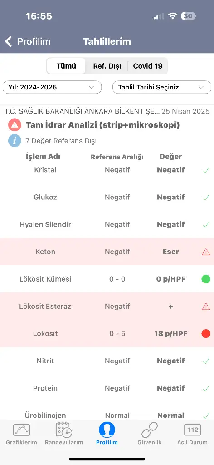Open the Tam İdrar Analizi test title
Viewport: 214px width, 465px height.
[x=103, y=125]
